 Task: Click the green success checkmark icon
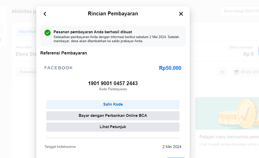click(x=48, y=33)
